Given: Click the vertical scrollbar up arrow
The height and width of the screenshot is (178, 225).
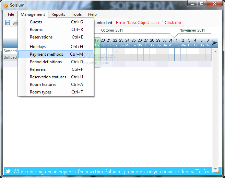Looking at the screenshot, I should coord(215,52).
